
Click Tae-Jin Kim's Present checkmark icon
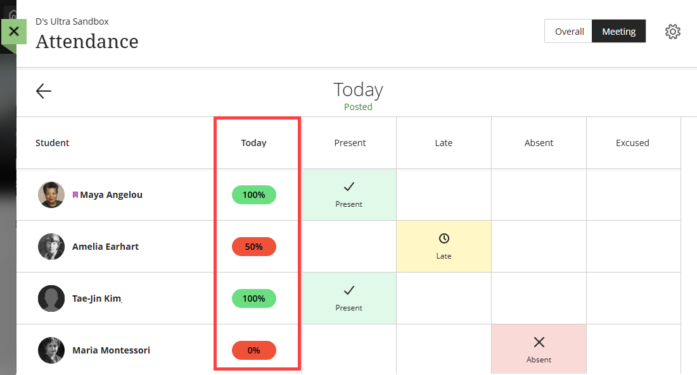pyautogui.click(x=349, y=291)
